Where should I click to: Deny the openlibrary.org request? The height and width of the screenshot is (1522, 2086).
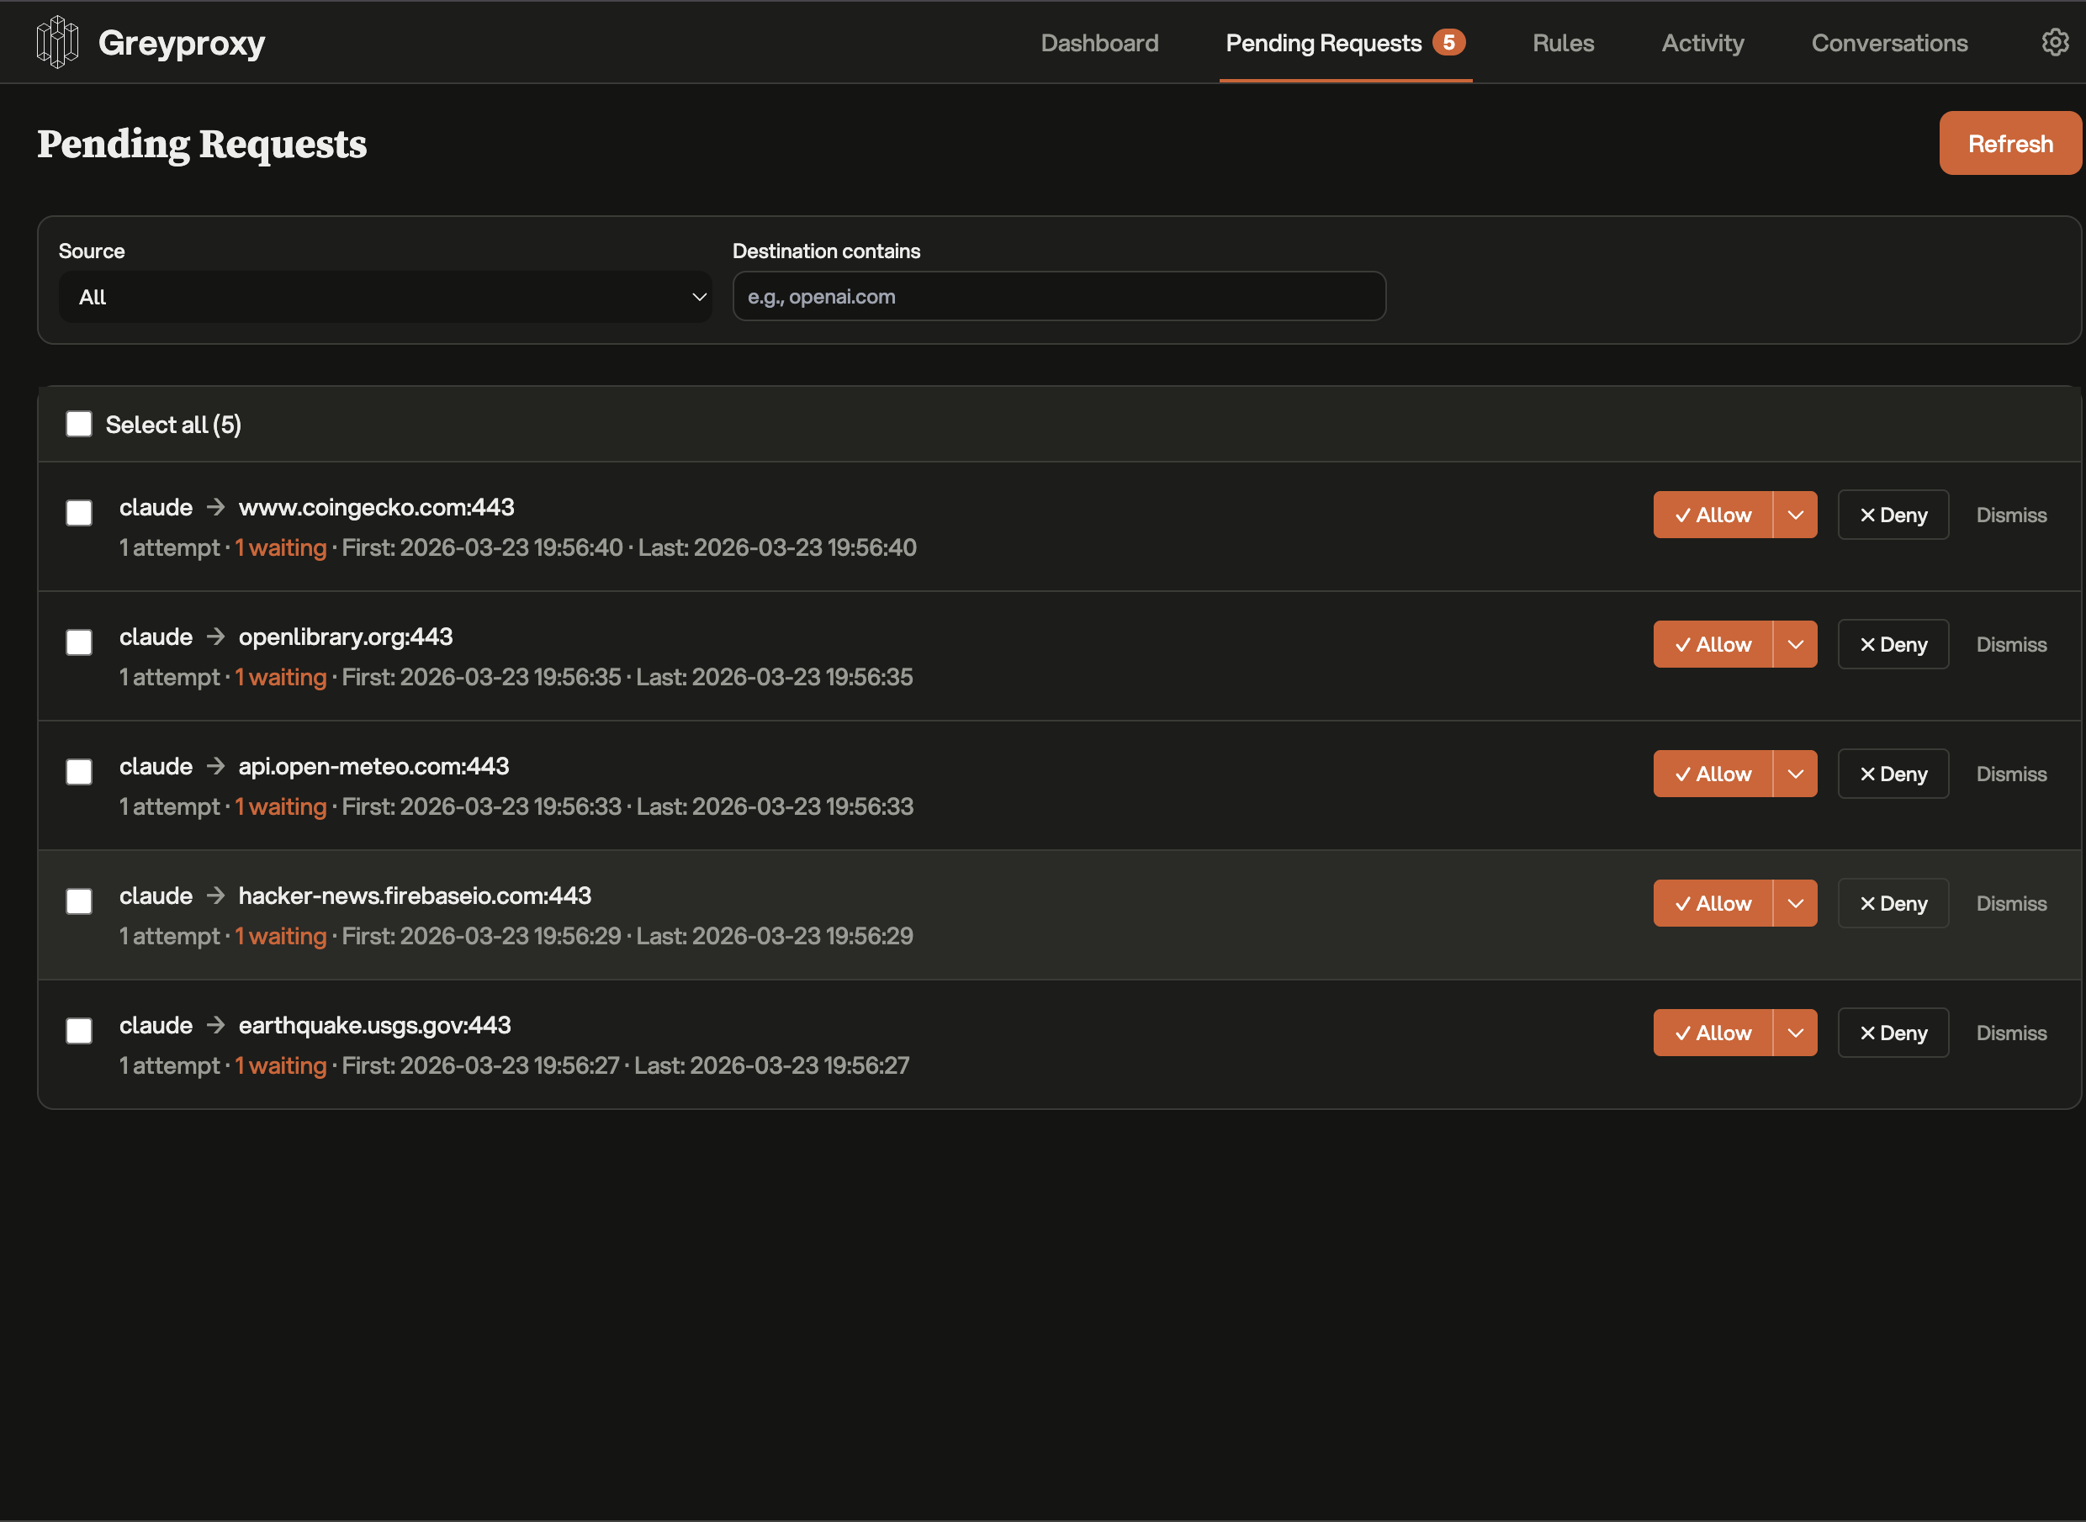pos(1893,644)
